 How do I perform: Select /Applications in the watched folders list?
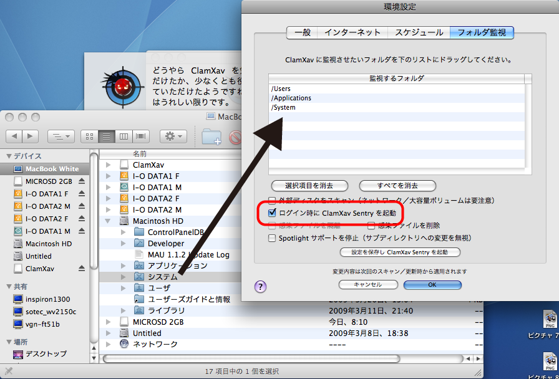(x=396, y=98)
